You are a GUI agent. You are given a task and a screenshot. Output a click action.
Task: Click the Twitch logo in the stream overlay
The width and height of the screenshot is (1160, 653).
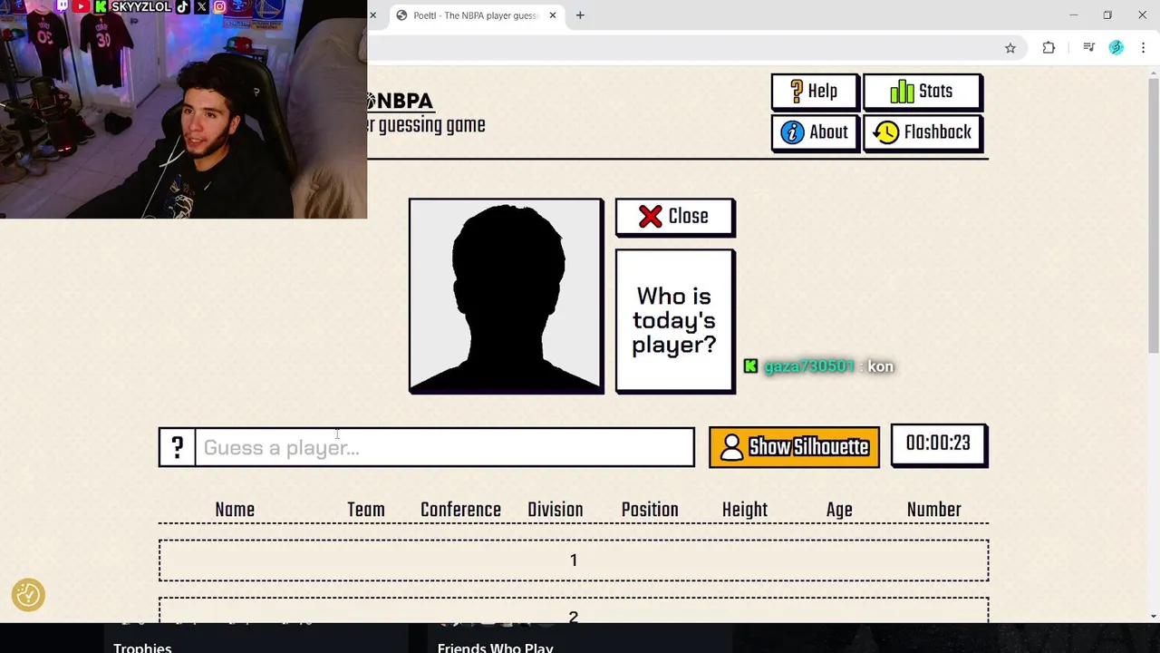click(x=62, y=6)
